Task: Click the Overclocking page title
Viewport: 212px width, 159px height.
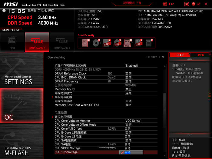Action: [56, 57]
